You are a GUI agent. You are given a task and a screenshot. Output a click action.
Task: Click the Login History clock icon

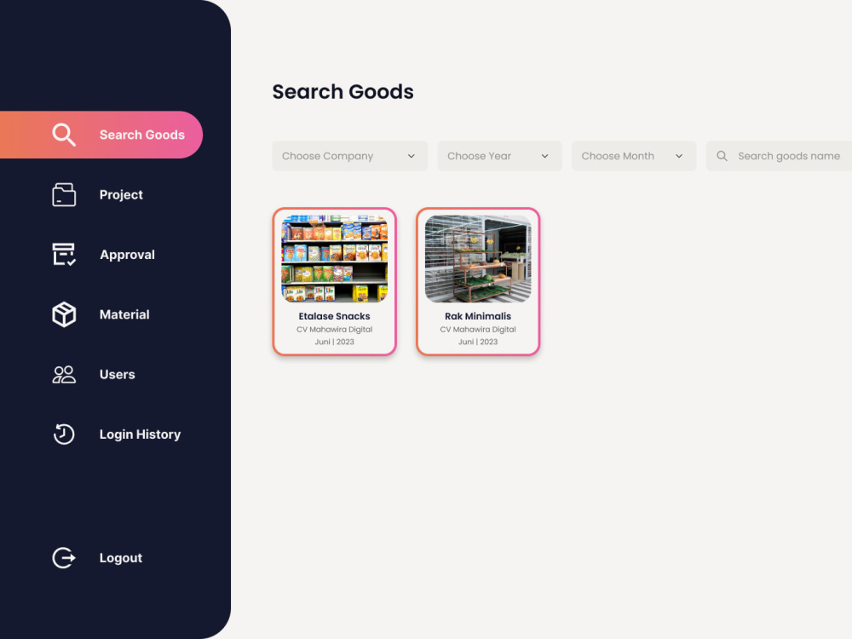click(x=64, y=435)
